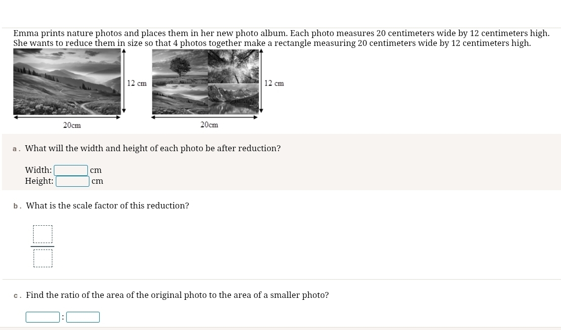
Task: Click the forest canopy photo in the collage
Action: click(233, 66)
